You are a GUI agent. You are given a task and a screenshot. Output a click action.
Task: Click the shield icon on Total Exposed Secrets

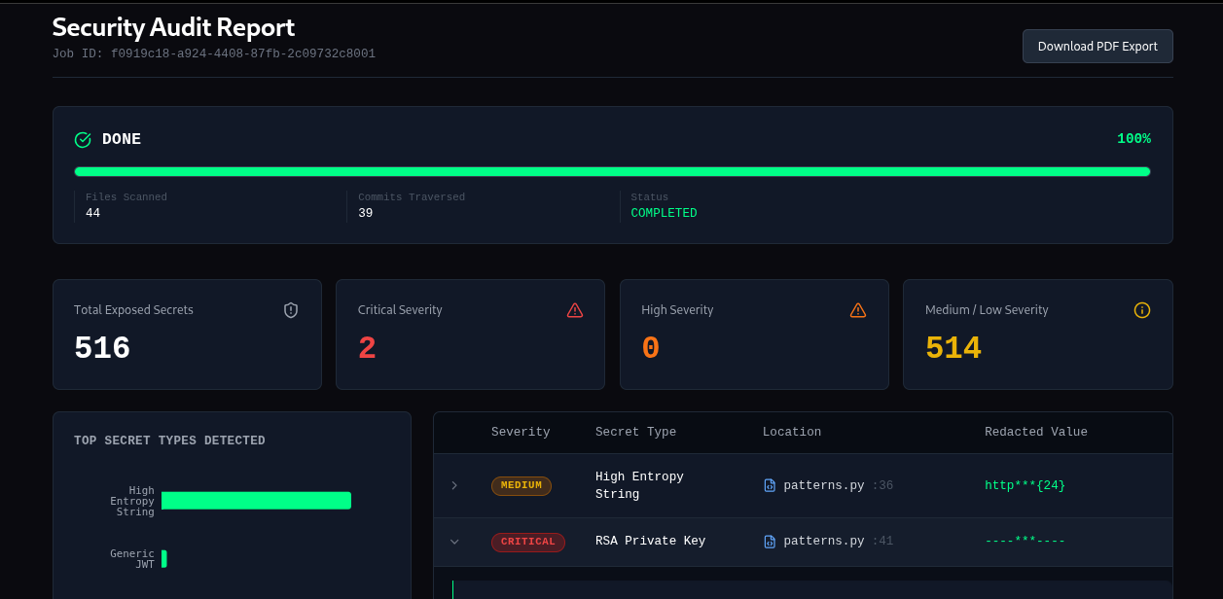pyautogui.click(x=291, y=310)
